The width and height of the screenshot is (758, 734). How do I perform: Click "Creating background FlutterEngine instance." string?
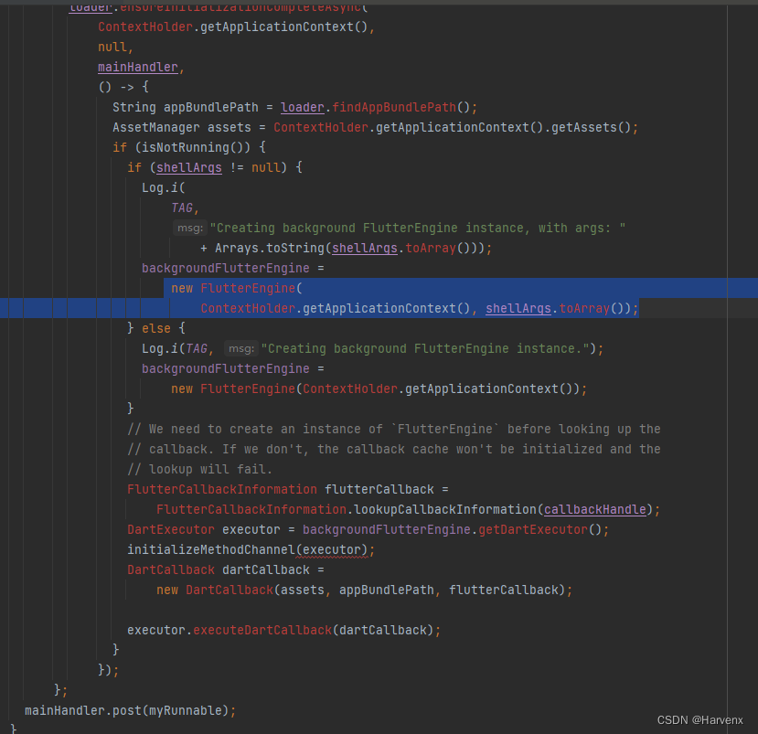(425, 349)
